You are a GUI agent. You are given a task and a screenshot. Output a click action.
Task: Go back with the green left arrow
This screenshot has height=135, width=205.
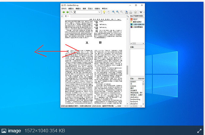64,12
